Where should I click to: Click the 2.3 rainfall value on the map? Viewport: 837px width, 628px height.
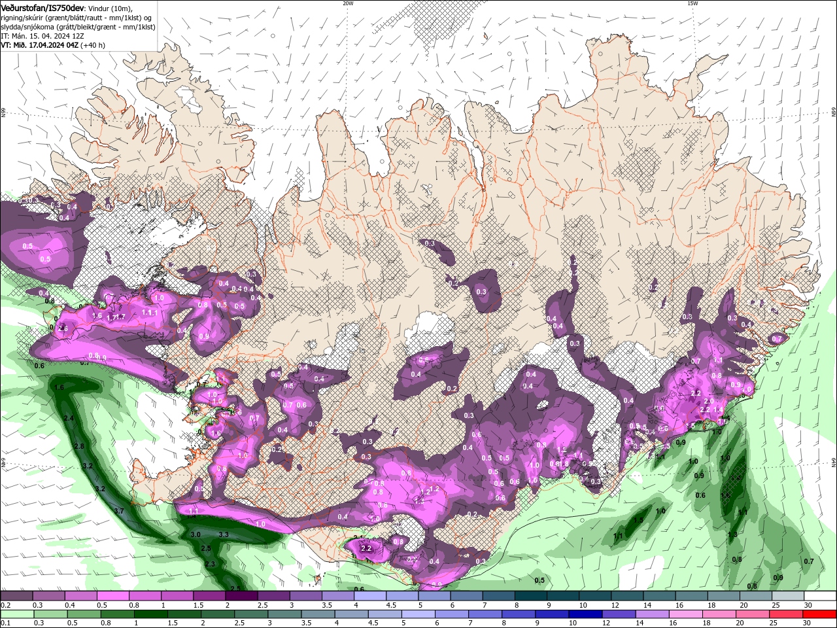coord(210,564)
